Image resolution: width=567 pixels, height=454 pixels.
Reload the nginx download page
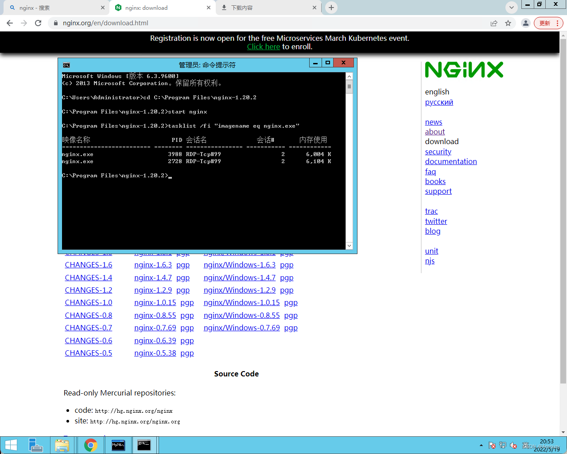(x=38, y=23)
